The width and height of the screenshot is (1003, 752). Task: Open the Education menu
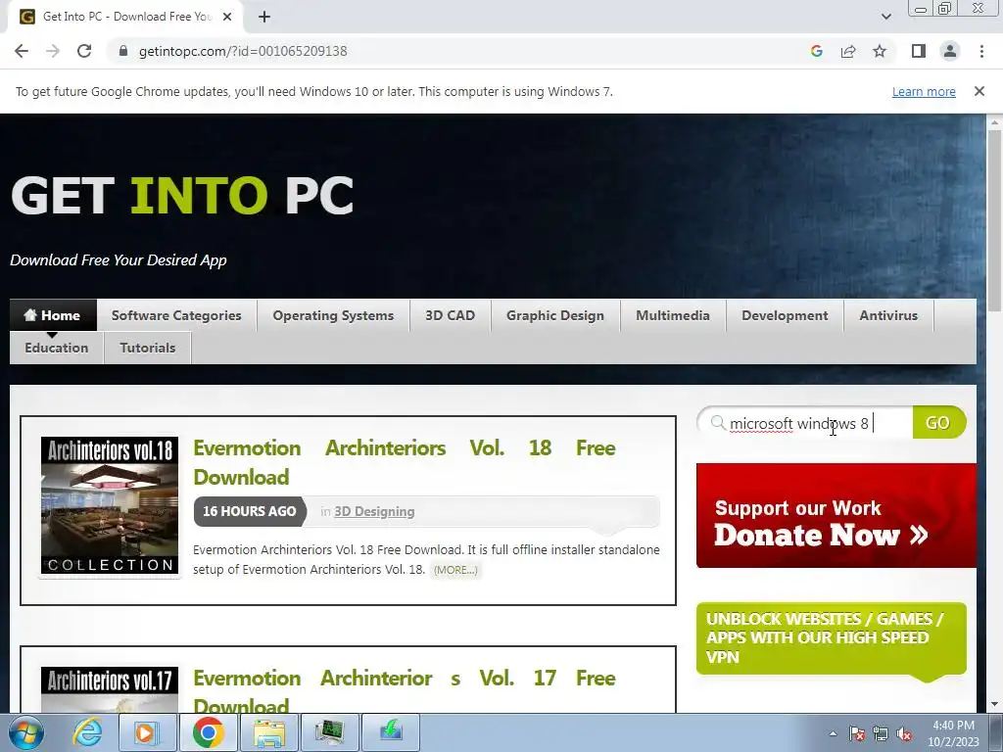pyautogui.click(x=56, y=348)
